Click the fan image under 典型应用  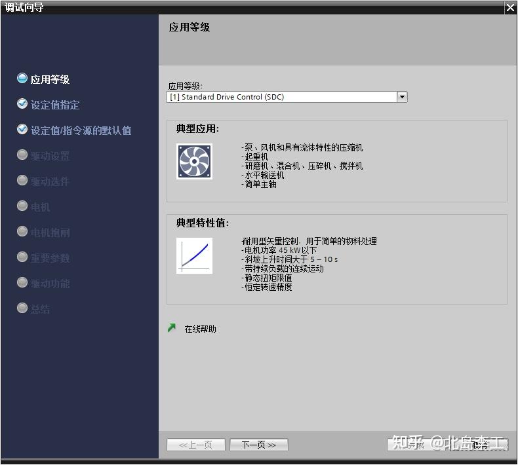tap(194, 161)
